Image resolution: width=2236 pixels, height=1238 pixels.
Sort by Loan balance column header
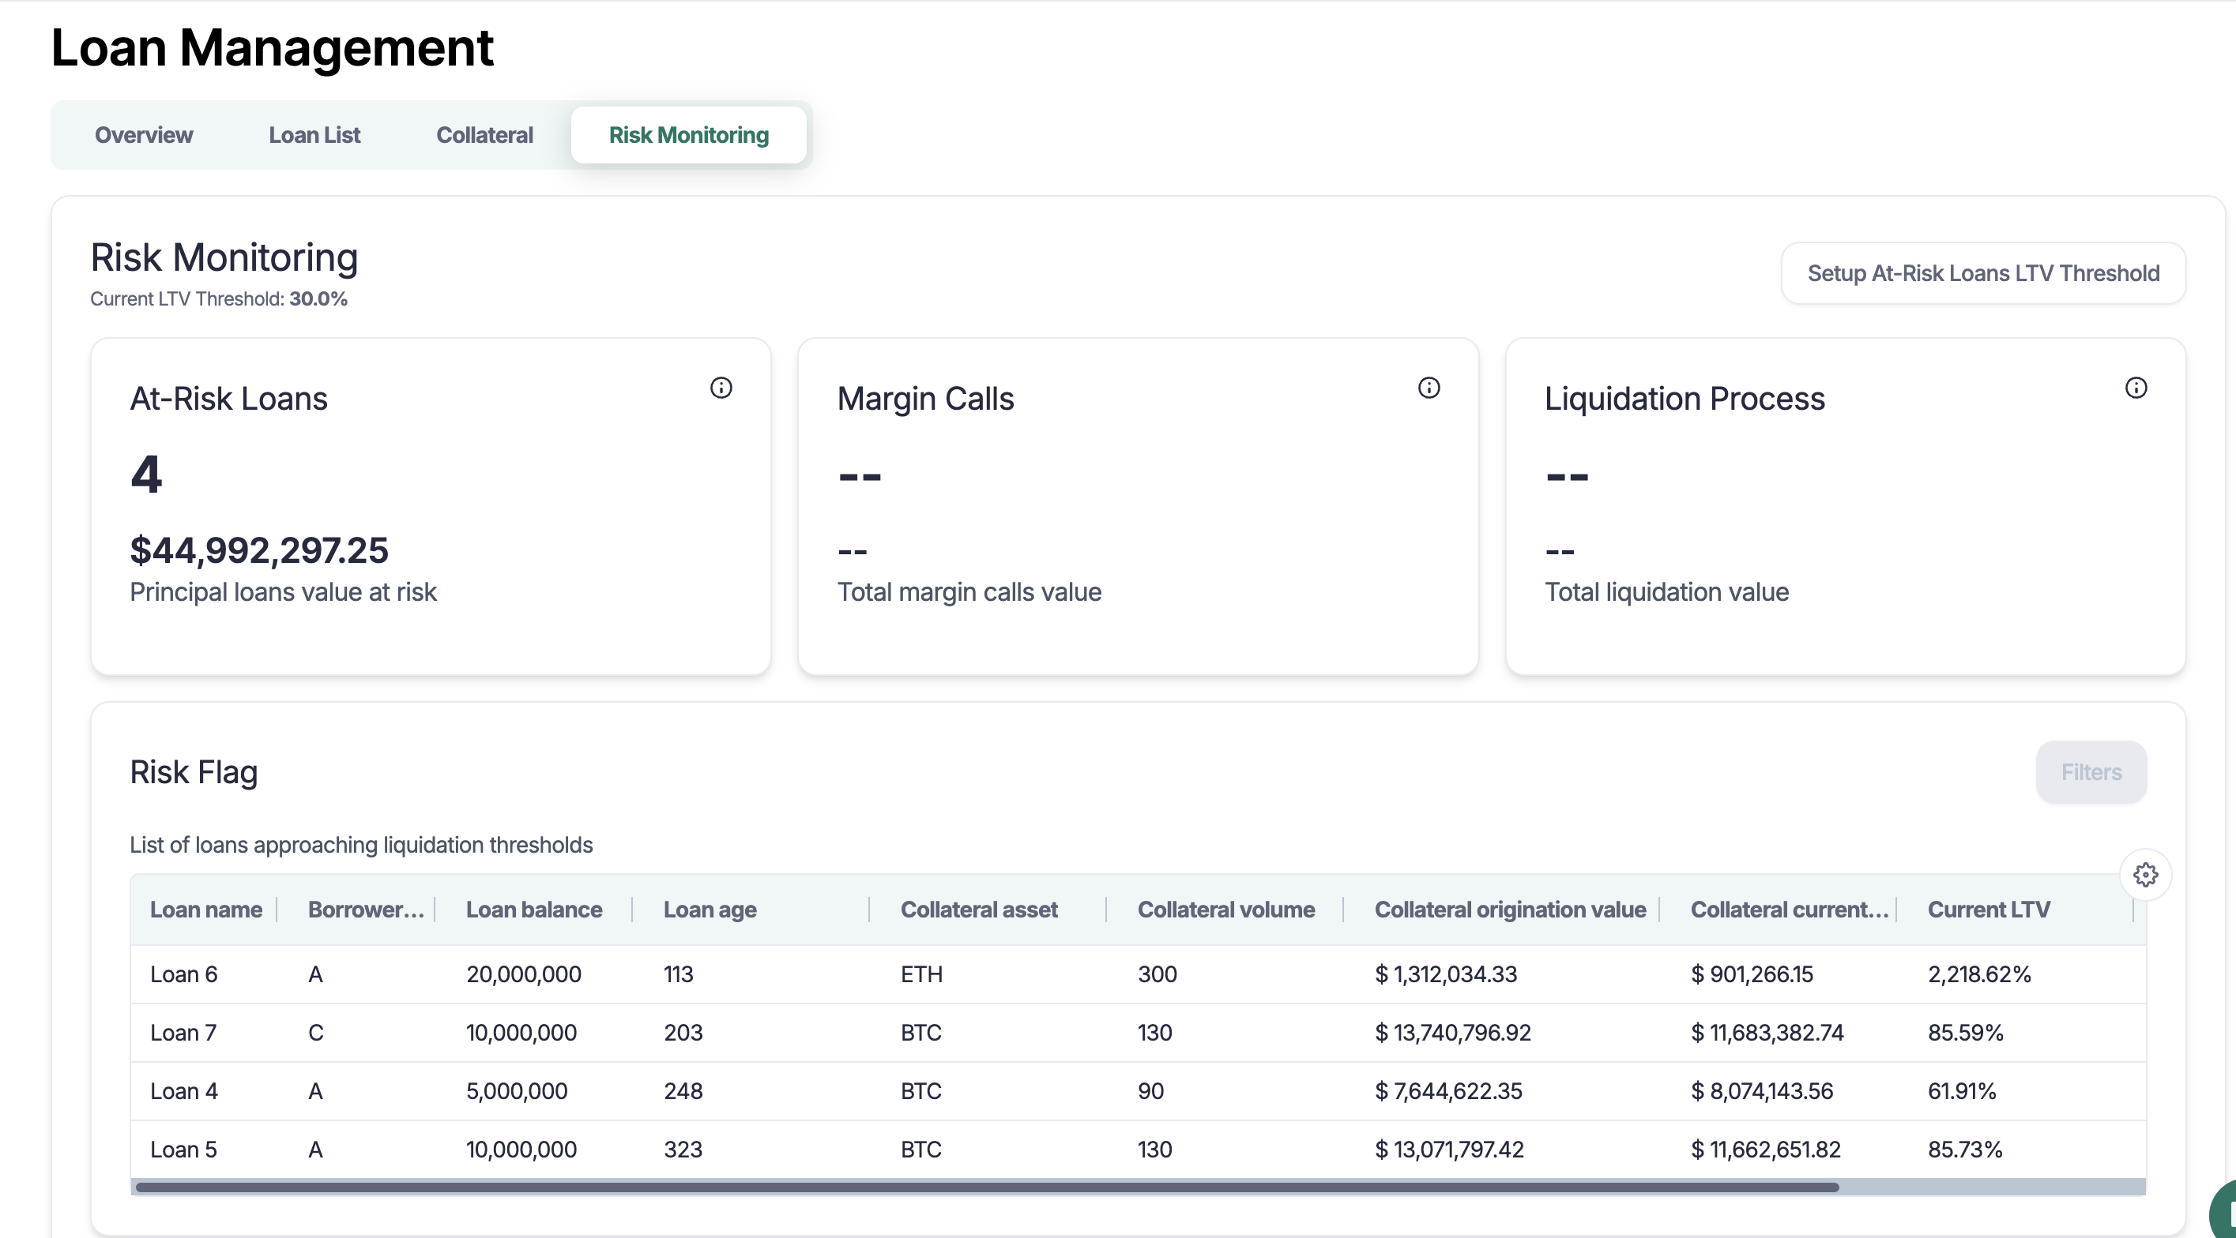coord(534,910)
